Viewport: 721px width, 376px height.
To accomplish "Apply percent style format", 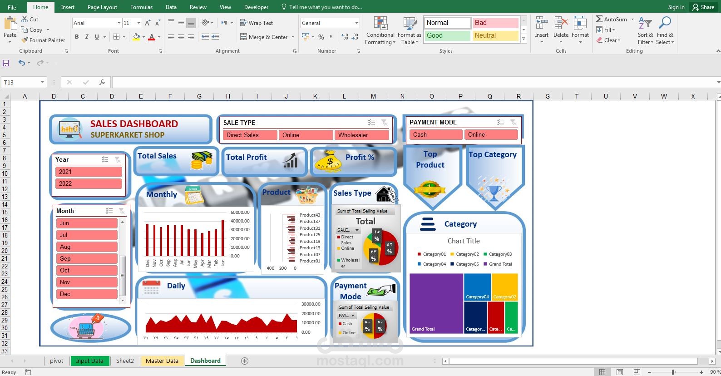I will (321, 37).
